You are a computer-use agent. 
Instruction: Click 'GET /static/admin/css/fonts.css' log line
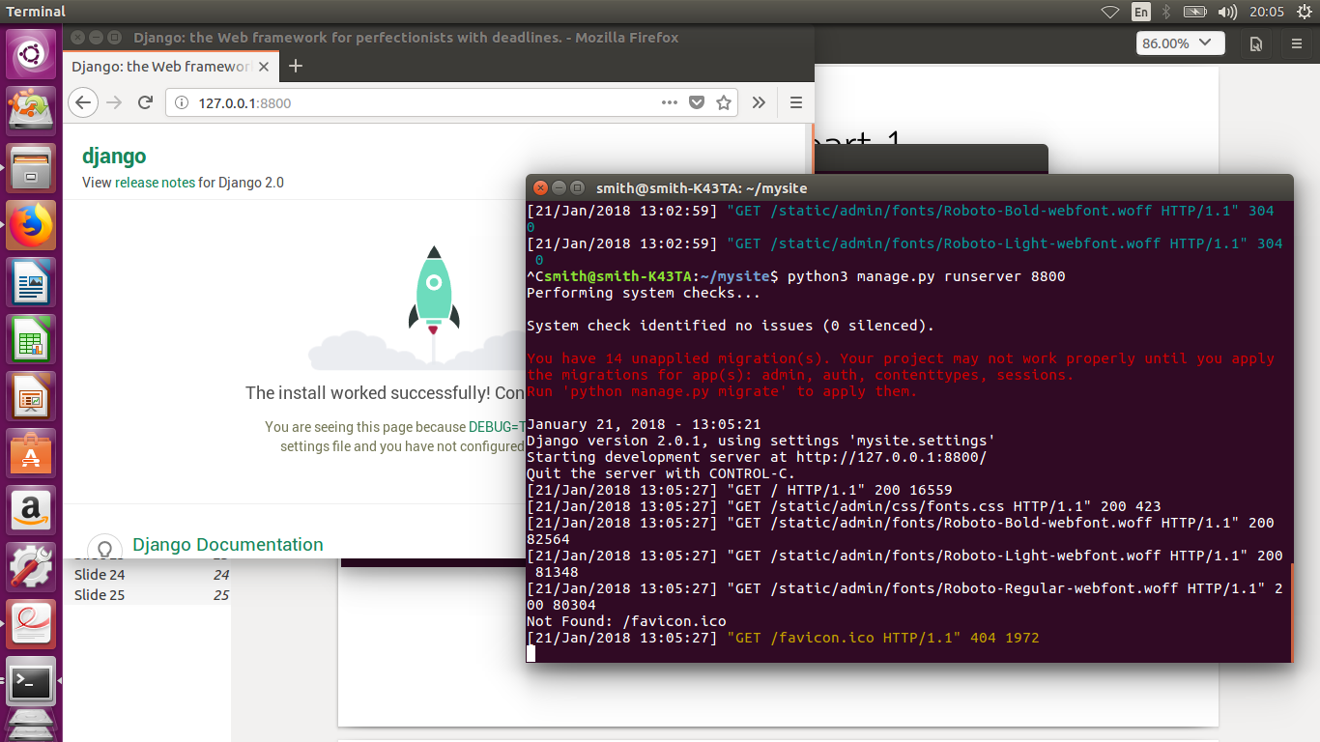click(x=844, y=506)
